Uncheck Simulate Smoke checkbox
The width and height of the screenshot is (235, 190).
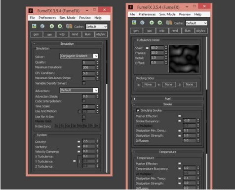click(138, 110)
